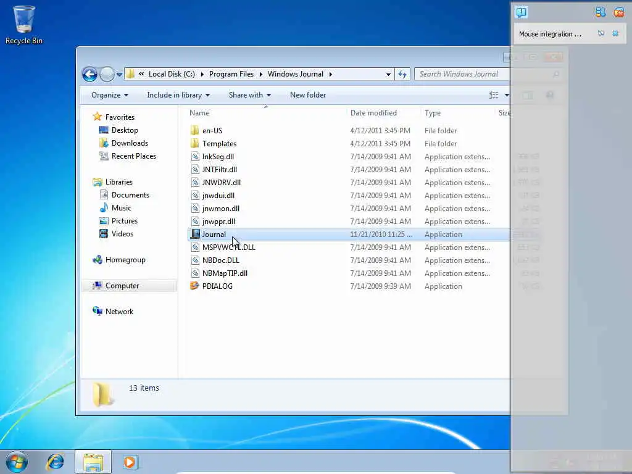Select the MSPVWCTL.DLL file icon
Viewport: 632px width, 474px height.
point(194,247)
